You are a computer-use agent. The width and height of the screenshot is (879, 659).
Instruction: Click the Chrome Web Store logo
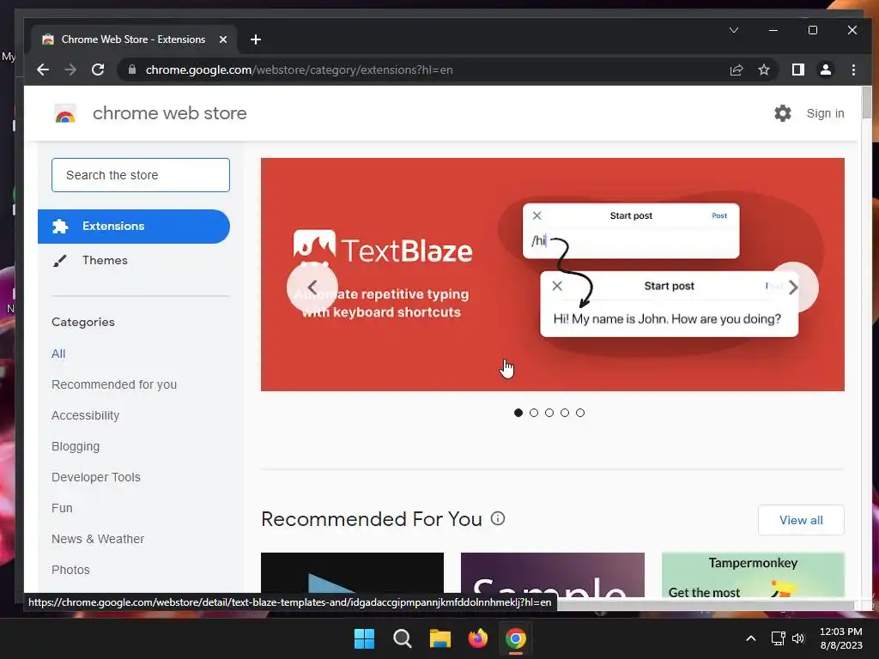point(65,114)
